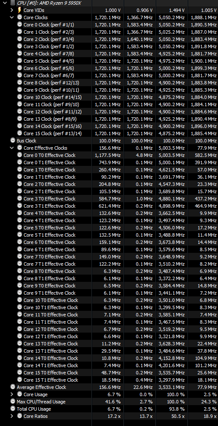Collapse the CPU [#0]: AMD Ryzen 9 5950X group
Viewport: 218px width, 426px height.
[x=5, y=3]
